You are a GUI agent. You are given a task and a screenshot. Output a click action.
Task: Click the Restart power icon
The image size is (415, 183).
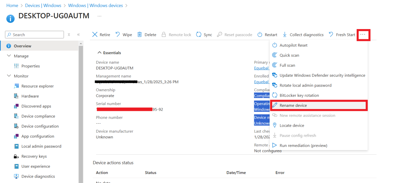coord(259,34)
